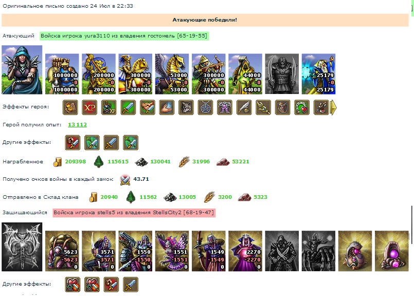
Task: Select the wizard unit with 25179 troops
Action: coord(318,74)
